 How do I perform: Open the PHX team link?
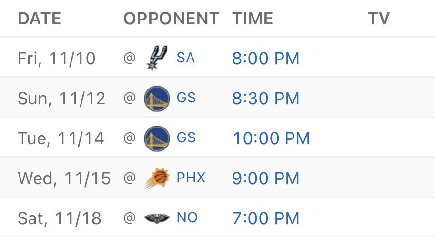(191, 178)
